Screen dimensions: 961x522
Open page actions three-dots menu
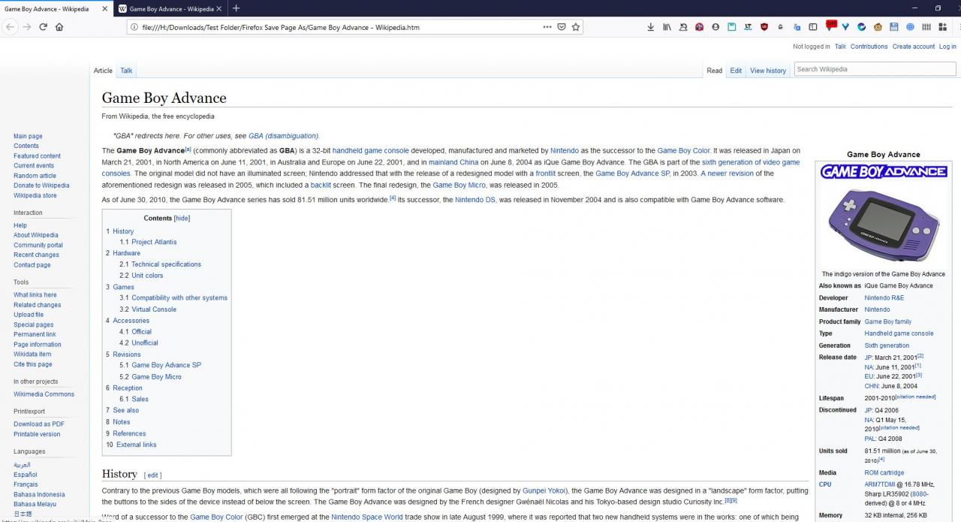(547, 27)
